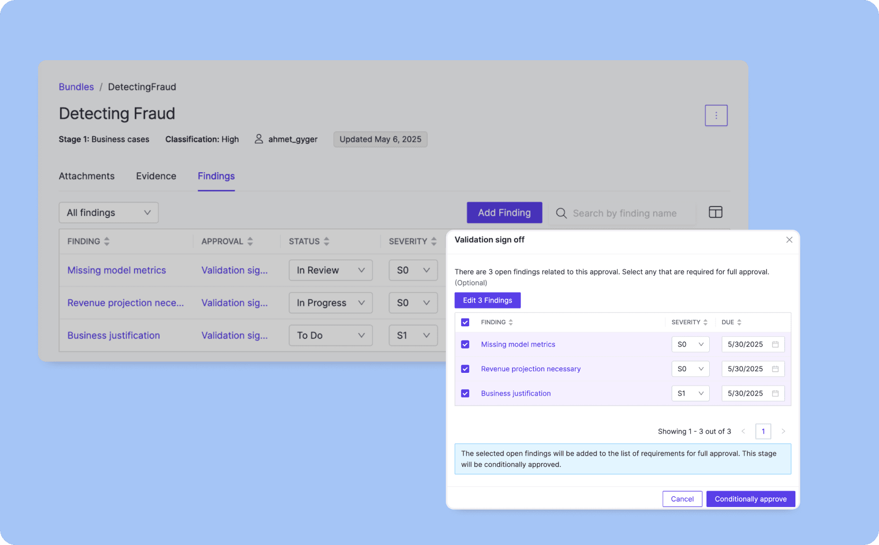Open the three-dot options menu
The height and width of the screenshot is (545, 879).
(716, 115)
